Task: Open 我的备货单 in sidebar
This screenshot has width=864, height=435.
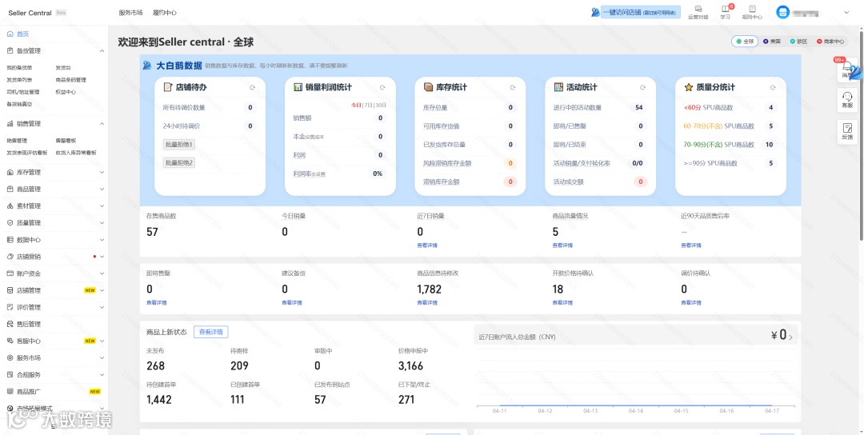Action: [19, 68]
